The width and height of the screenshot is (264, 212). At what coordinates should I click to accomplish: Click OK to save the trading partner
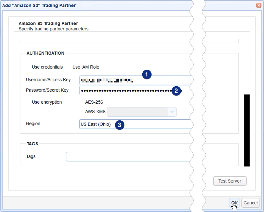(234, 203)
